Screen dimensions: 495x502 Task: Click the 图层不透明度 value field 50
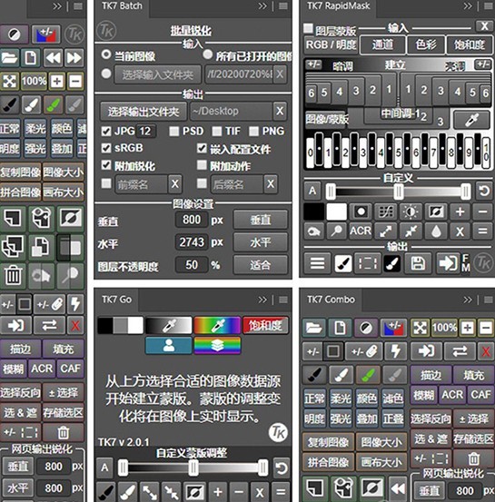click(x=192, y=265)
